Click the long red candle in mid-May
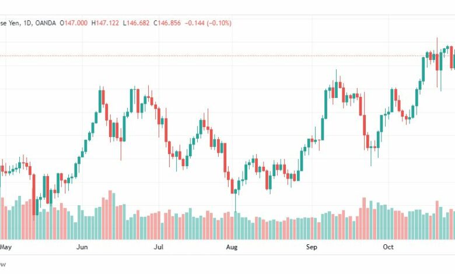This screenshot has width=455, height=274. 34,194
